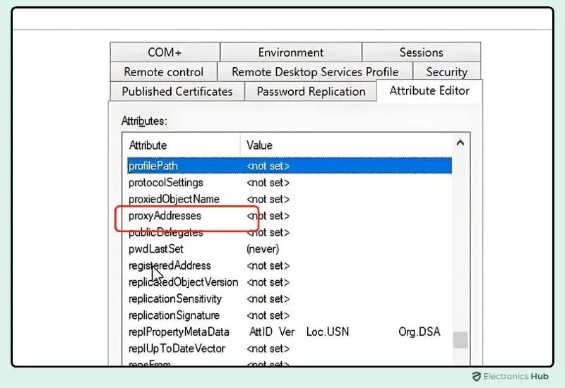The height and width of the screenshot is (388, 565).
Task: Open the Environment tab
Action: click(x=291, y=52)
